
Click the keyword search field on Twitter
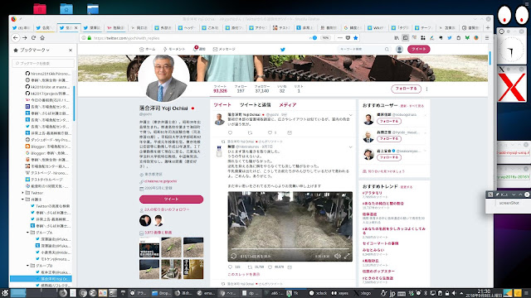click(x=364, y=50)
